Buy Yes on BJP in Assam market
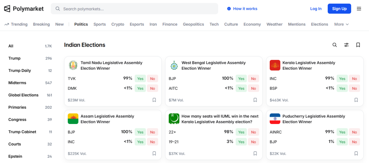The height and width of the screenshot is (163, 369). coord(140,132)
